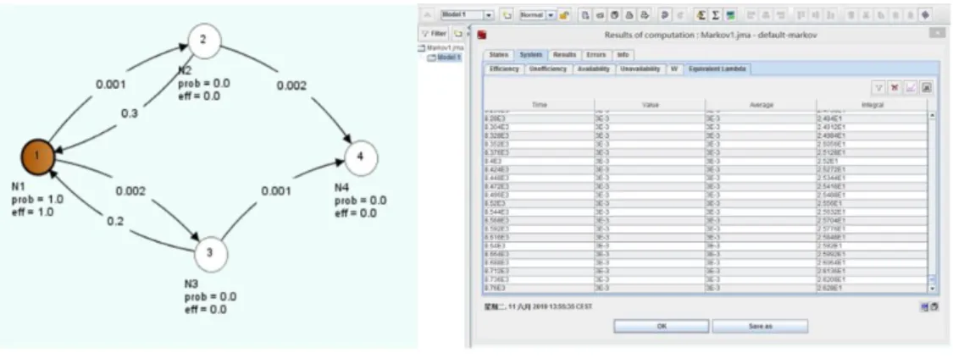Switch to the Info tab
Screen dimensions: 953x358
click(x=623, y=55)
